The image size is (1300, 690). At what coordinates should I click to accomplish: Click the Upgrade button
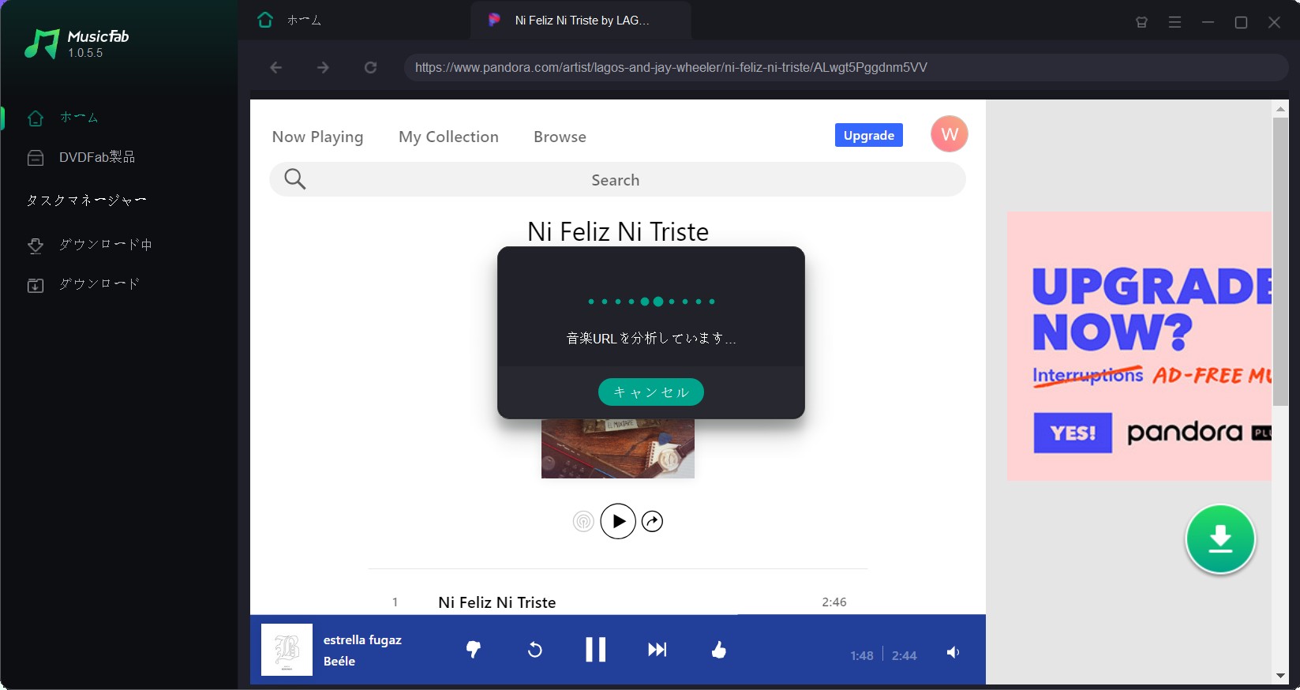(x=869, y=135)
